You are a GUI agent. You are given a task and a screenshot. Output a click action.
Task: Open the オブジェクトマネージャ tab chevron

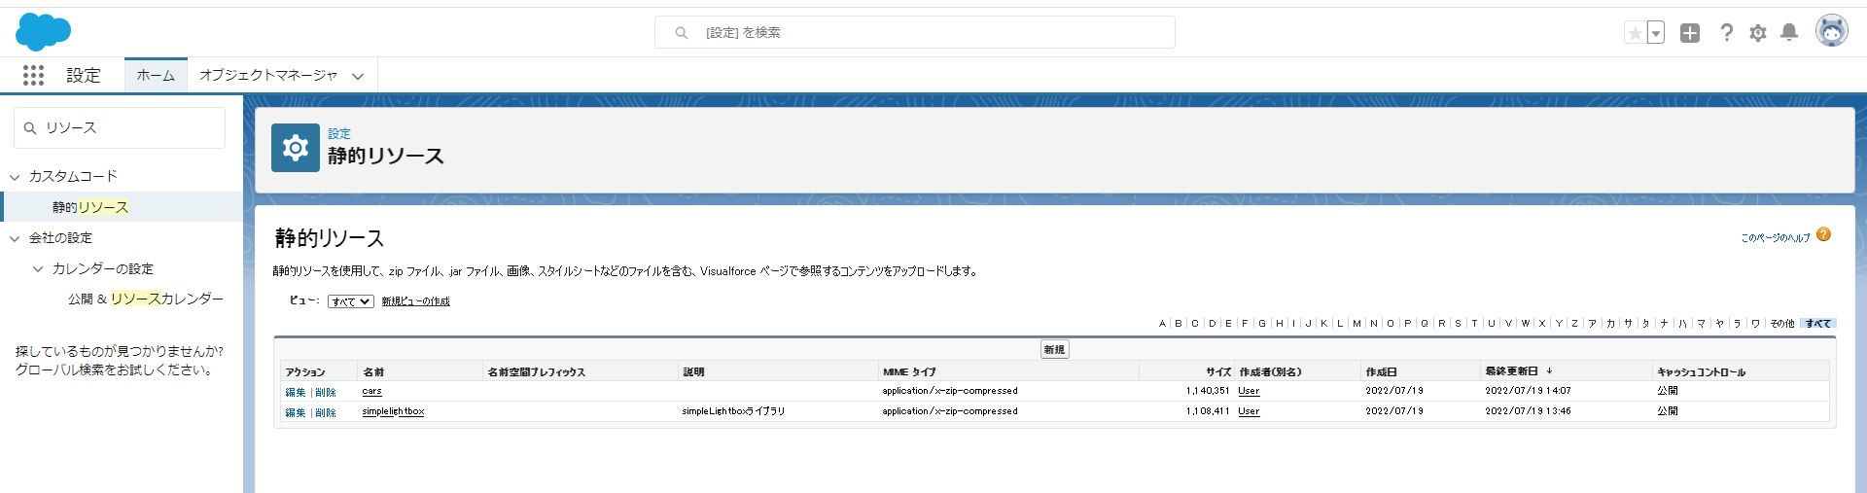coord(358,76)
